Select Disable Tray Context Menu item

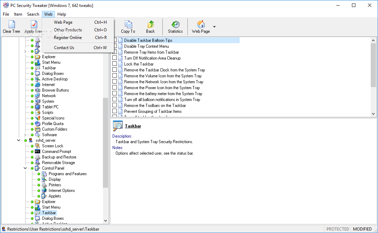146,46
